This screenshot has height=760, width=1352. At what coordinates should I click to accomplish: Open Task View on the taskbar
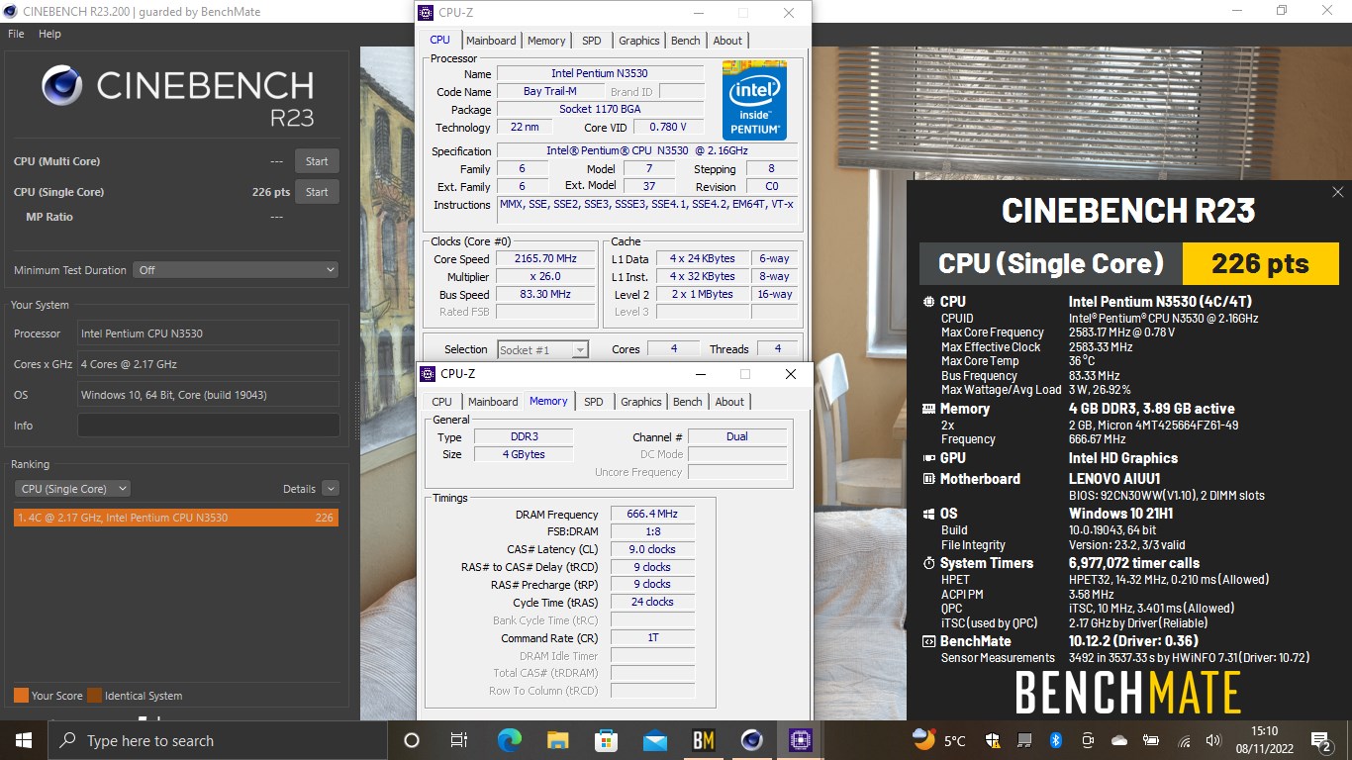(459, 740)
